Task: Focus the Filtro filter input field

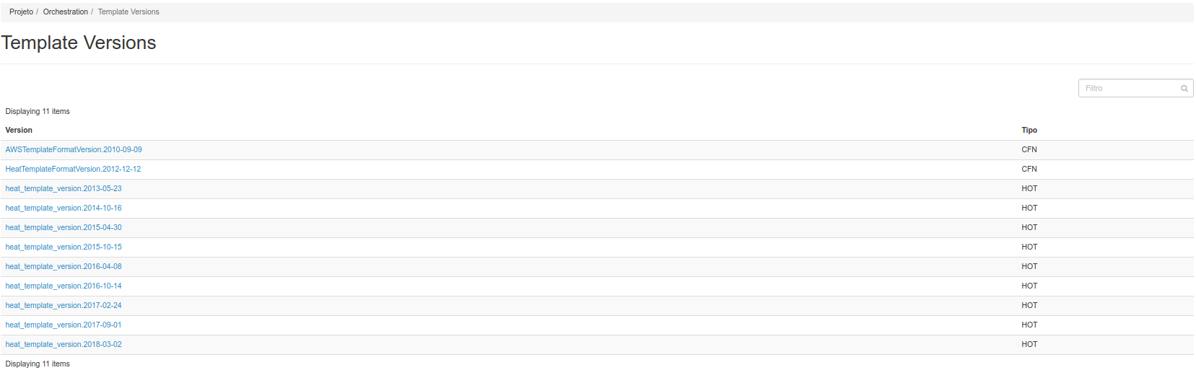Action: pos(1135,88)
